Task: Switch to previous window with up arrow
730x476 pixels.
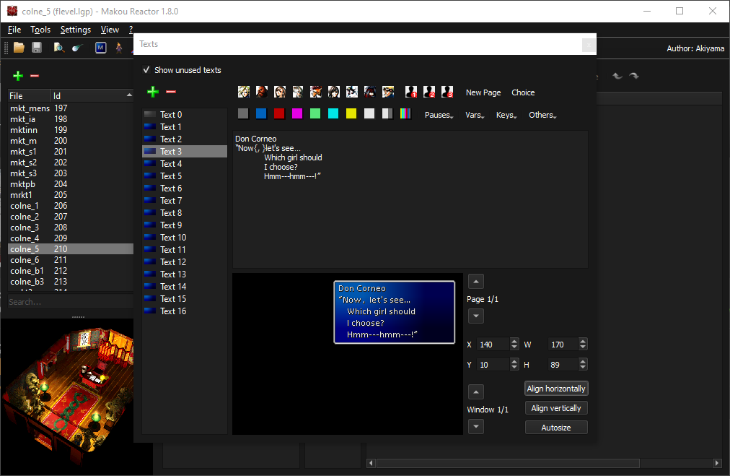Action: pyautogui.click(x=476, y=392)
